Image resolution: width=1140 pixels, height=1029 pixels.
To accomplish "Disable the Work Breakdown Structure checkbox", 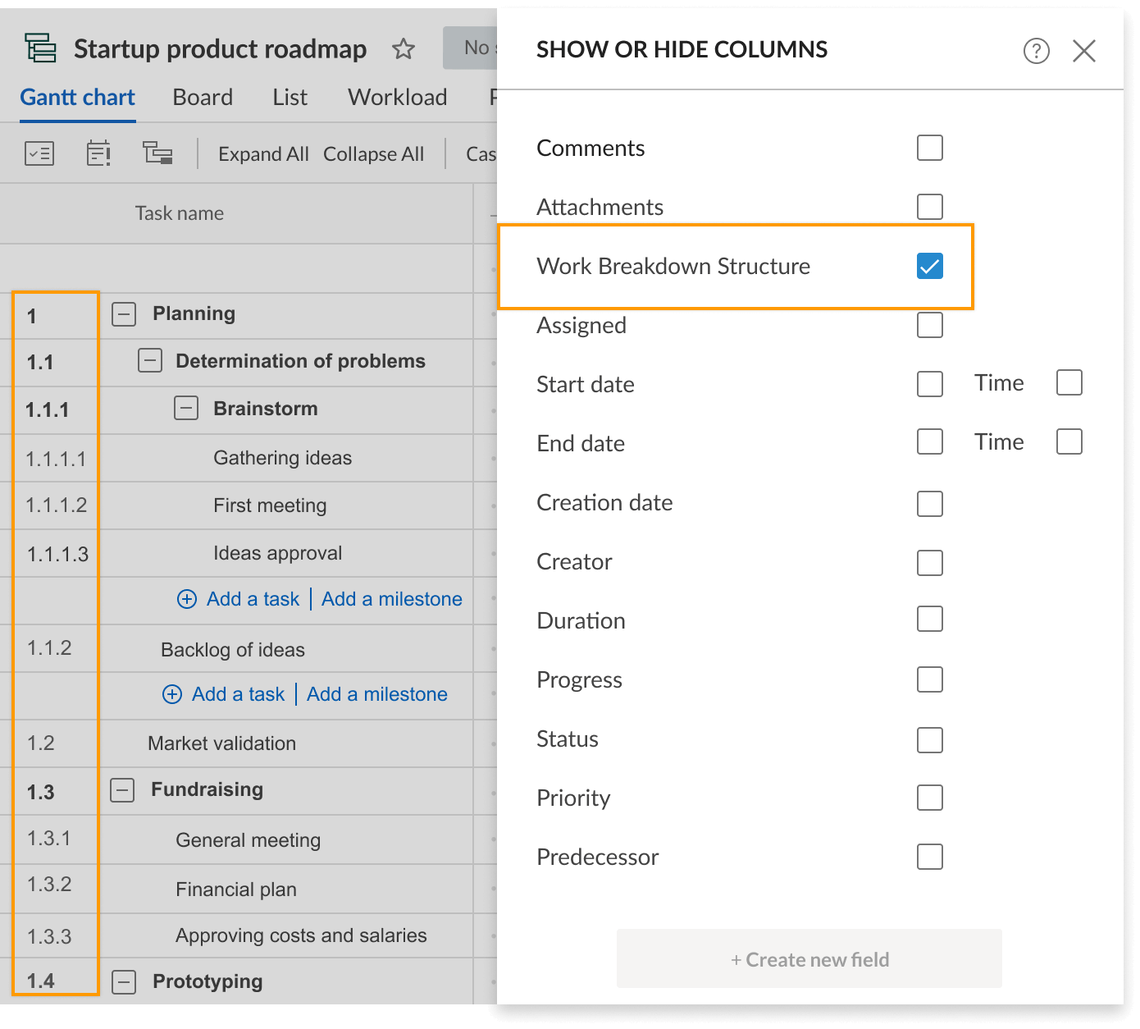I will 929,265.
